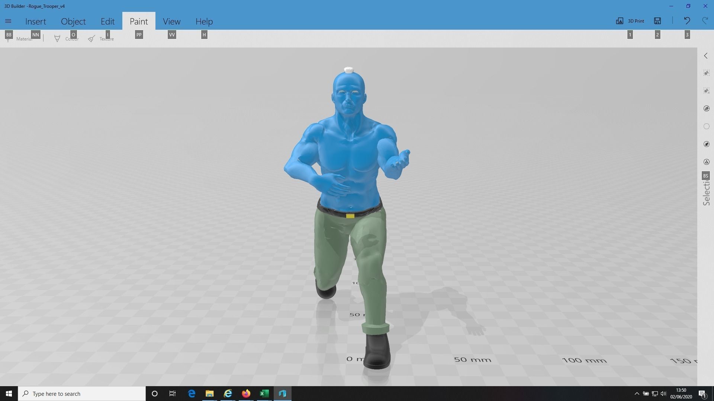Image resolution: width=714 pixels, height=401 pixels.
Task: Click the vertical Selection panel label
Action: (706, 193)
